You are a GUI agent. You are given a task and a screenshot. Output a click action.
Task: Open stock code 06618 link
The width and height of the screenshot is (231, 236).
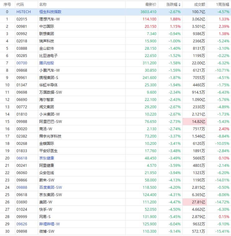tap(22, 158)
